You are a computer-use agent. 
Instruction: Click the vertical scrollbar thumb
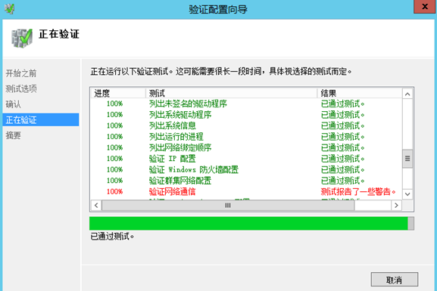(407, 159)
